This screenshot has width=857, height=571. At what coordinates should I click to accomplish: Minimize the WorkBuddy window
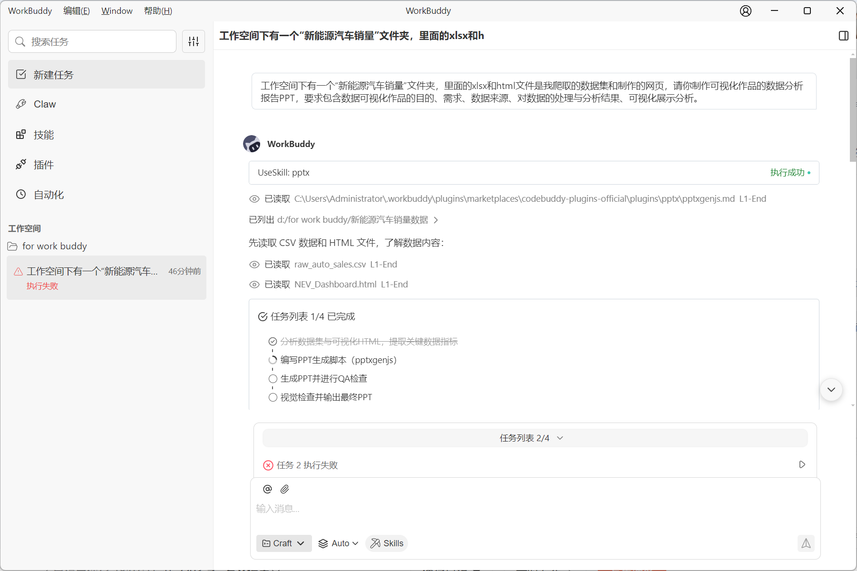[x=774, y=11]
